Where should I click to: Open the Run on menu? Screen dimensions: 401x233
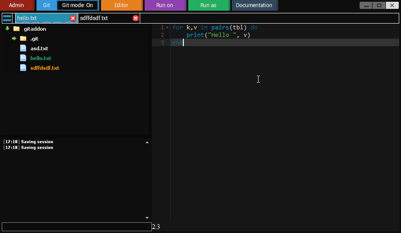[165, 5]
